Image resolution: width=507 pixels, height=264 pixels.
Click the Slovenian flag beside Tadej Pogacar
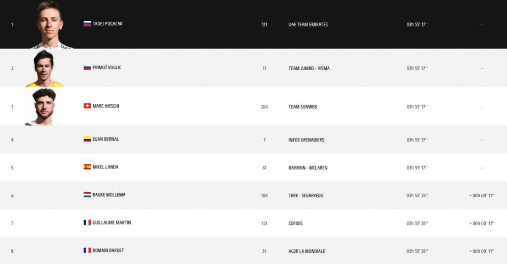pos(87,24)
